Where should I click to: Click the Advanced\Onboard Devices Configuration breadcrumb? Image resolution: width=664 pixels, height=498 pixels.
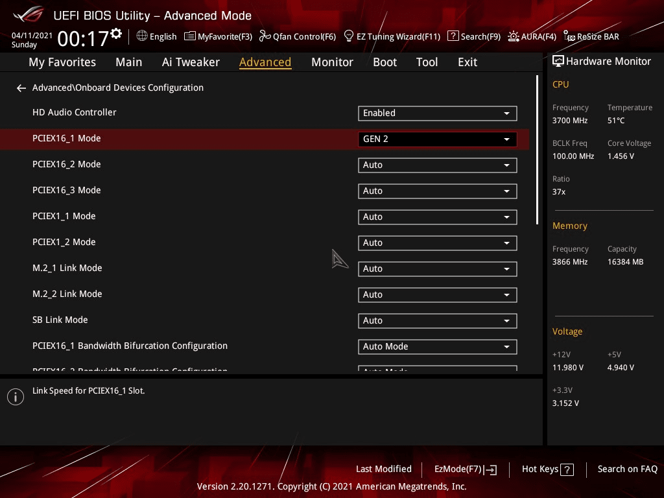point(118,88)
